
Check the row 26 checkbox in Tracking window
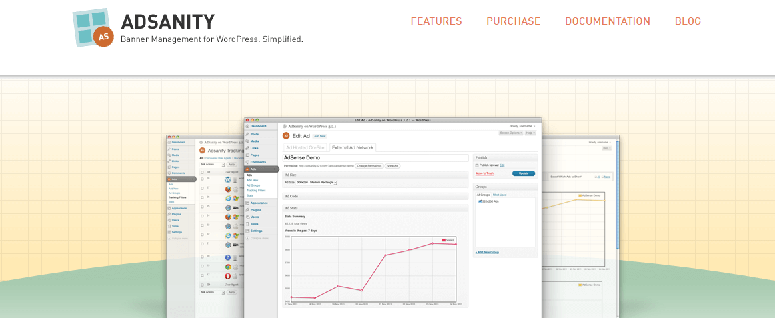click(202, 197)
